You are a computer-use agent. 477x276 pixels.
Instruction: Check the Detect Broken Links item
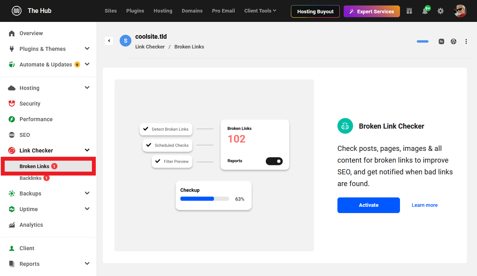tap(146, 129)
